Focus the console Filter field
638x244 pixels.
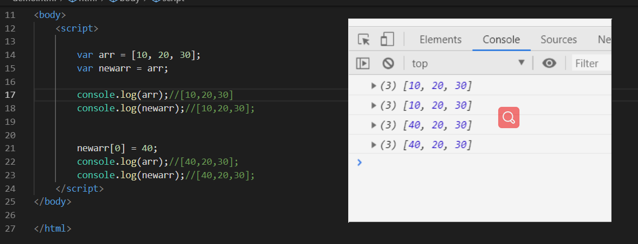(591, 63)
